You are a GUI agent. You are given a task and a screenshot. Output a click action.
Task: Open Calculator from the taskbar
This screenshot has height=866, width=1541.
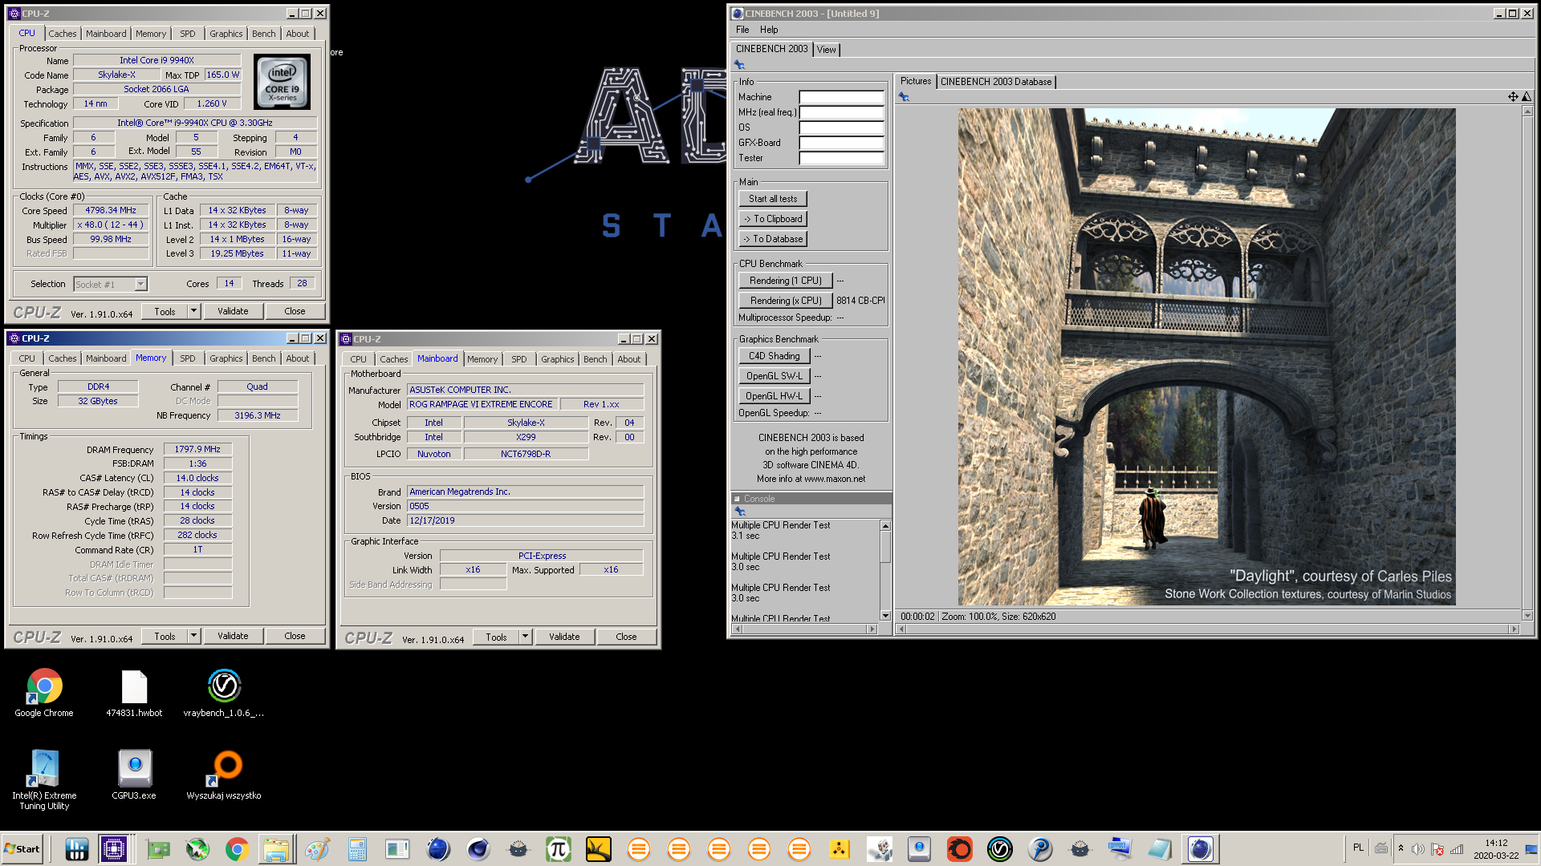(x=357, y=848)
